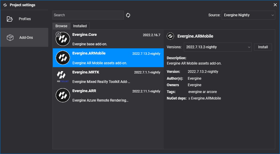280x154 pixels.
Task: Click version 2022.2.11.1-nightly text
Action: [x=146, y=91]
